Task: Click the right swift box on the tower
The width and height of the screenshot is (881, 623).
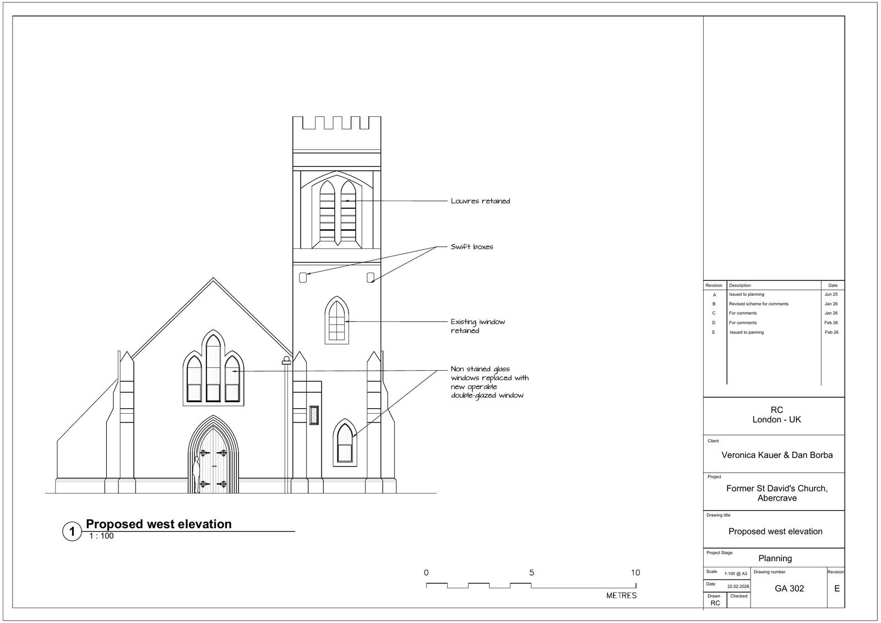Action: coord(371,277)
